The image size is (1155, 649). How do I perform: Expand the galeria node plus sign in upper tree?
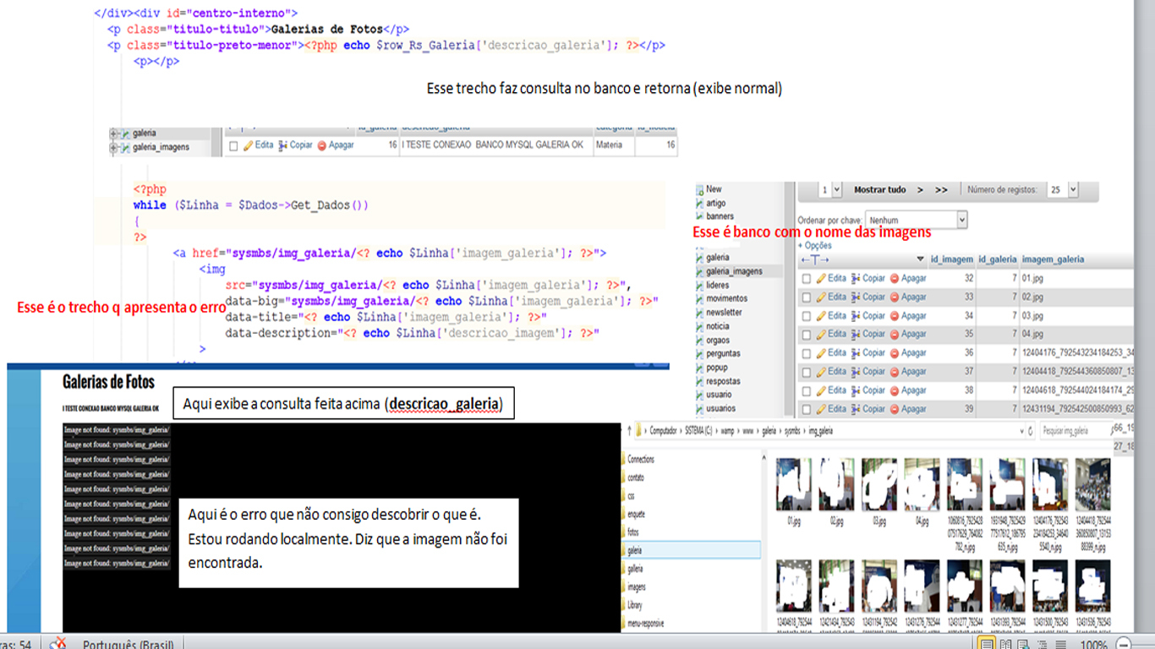113,134
